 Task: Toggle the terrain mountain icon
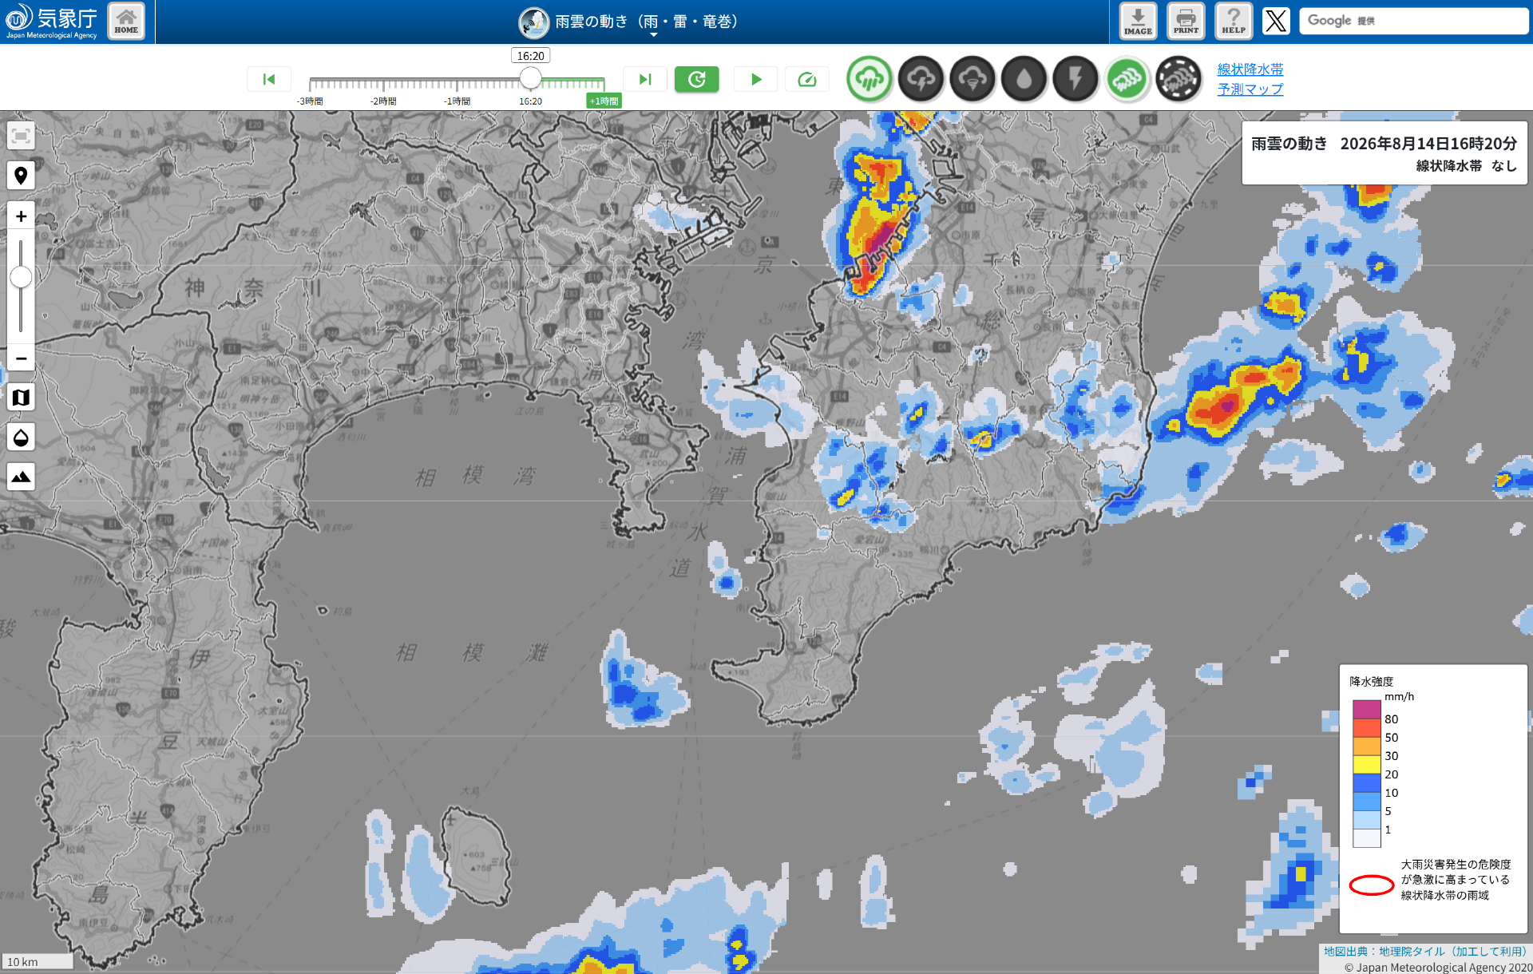tap(21, 477)
